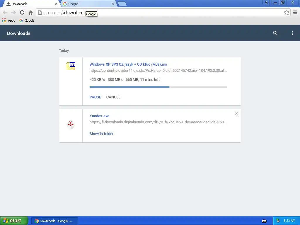Open the Apps bookmark shortcut
Image resolution: width=300 pixels, height=225 pixels.
tap(8, 21)
